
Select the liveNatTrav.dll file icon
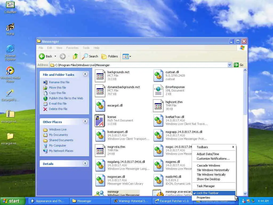click(x=158, y=120)
